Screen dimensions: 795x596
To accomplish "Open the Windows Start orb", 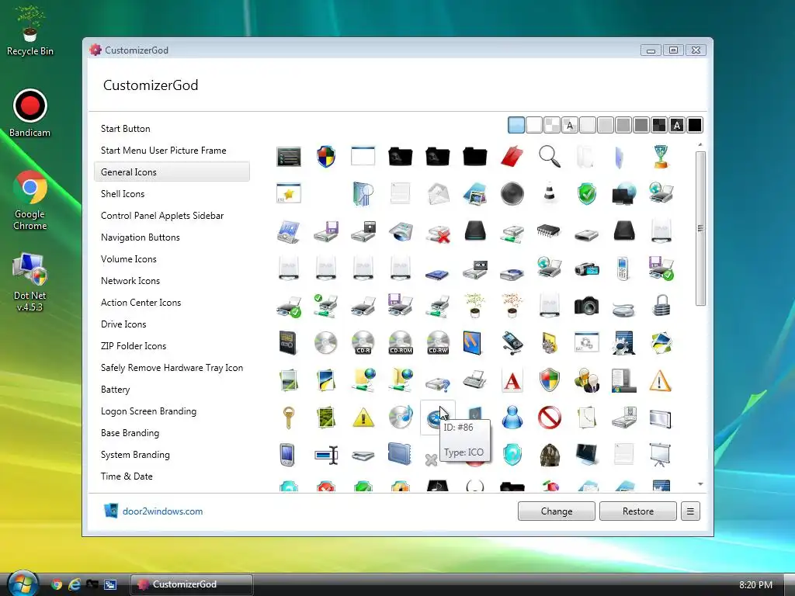I will click(x=23, y=583).
